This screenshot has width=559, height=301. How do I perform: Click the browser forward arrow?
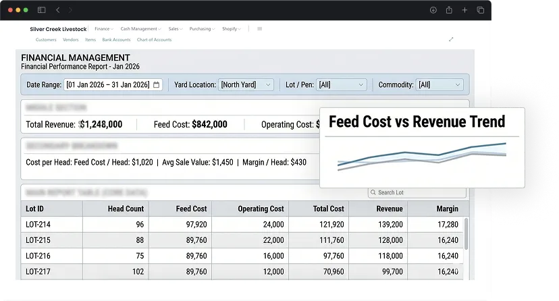point(70,10)
